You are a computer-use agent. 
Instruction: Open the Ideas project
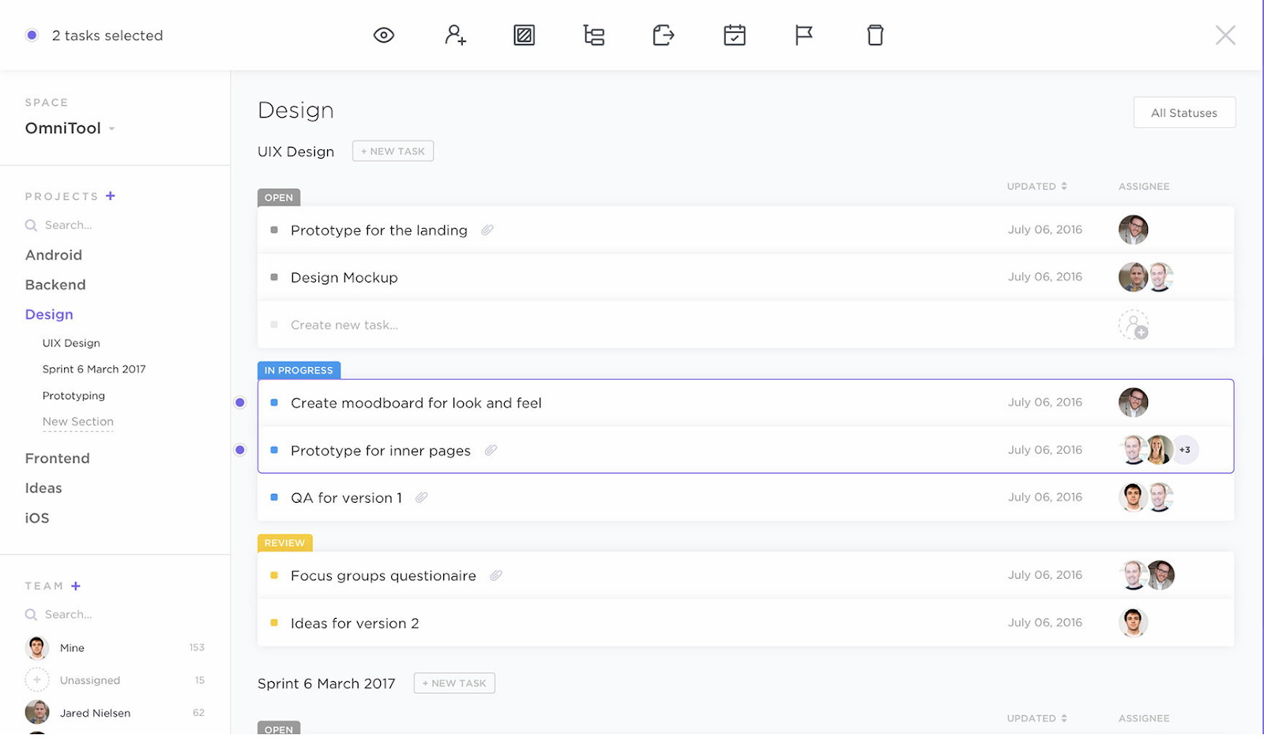tap(43, 488)
